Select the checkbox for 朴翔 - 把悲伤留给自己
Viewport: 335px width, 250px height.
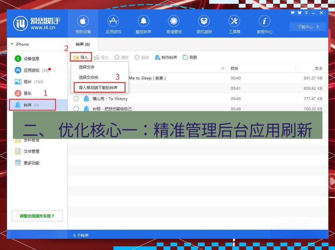[x=77, y=109]
